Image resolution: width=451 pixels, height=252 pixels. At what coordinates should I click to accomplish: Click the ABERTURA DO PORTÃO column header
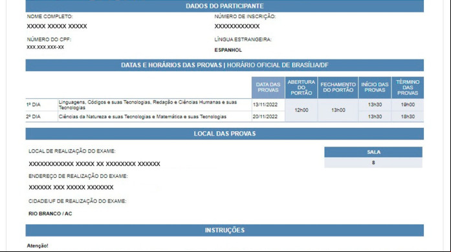301,87
